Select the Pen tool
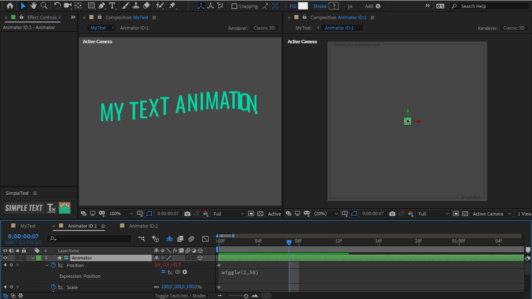 coord(102,6)
